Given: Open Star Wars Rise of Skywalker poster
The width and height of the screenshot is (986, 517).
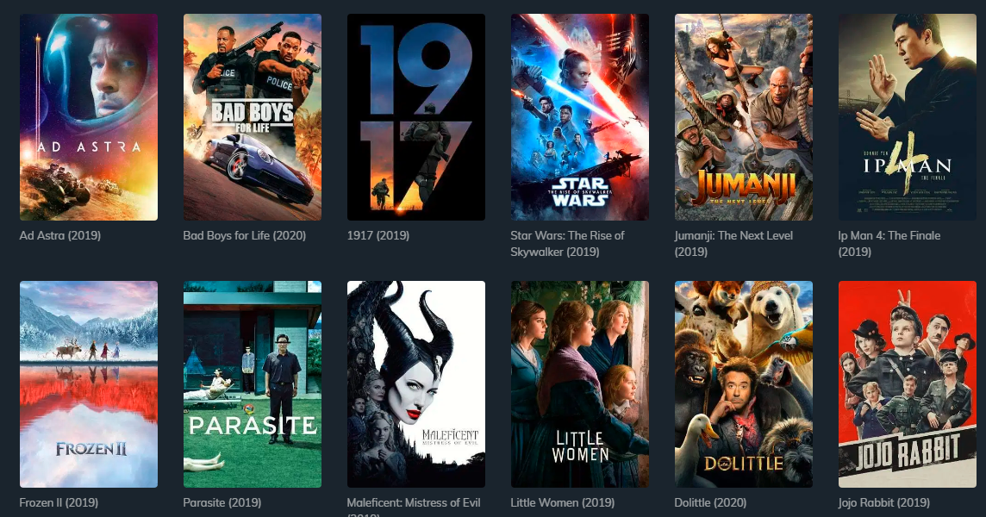Looking at the screenshot, I should [x=580, y=117].
